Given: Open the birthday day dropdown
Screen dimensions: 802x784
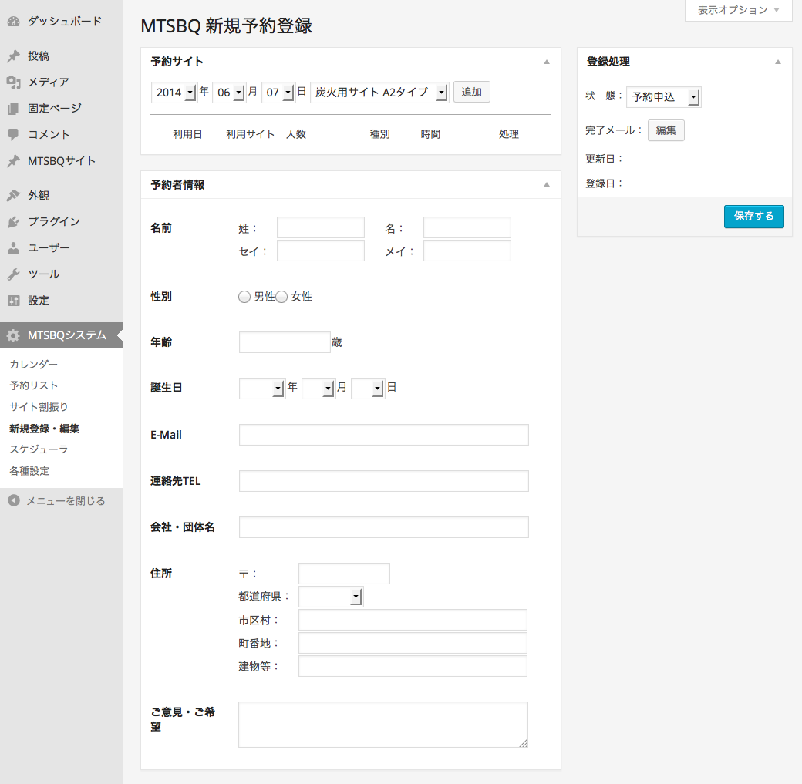Looking at the screenshot, I should click(x=368, y=389).
